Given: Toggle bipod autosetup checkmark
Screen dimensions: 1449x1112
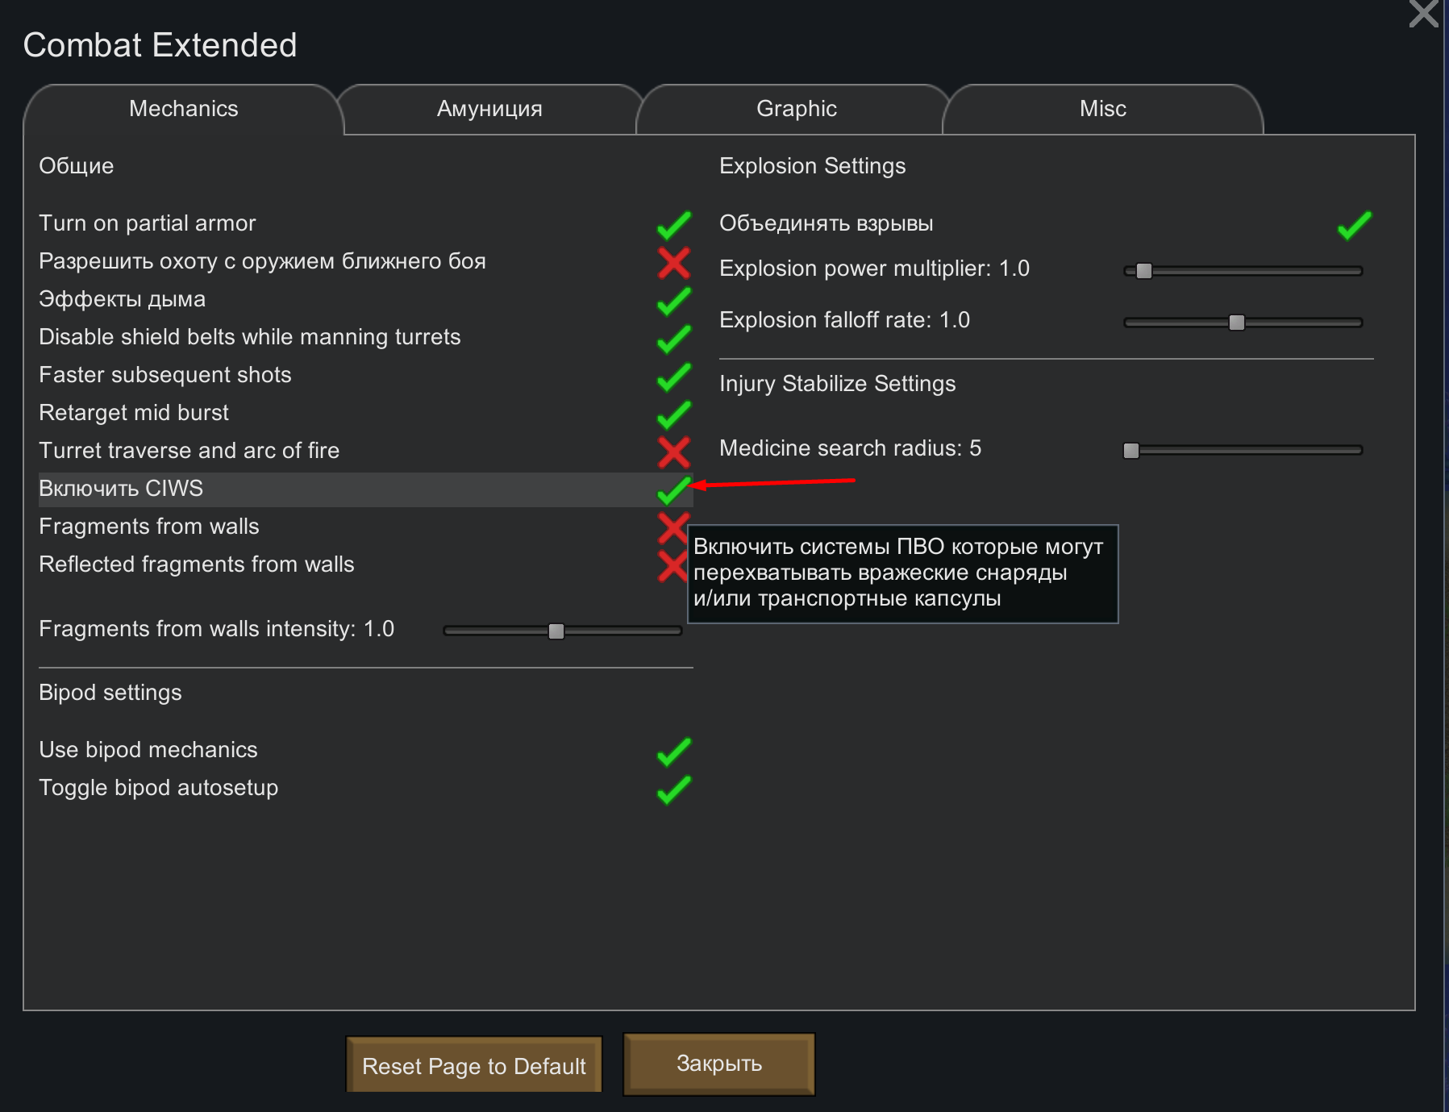Looking at the screenshot, I should [673, 789].
